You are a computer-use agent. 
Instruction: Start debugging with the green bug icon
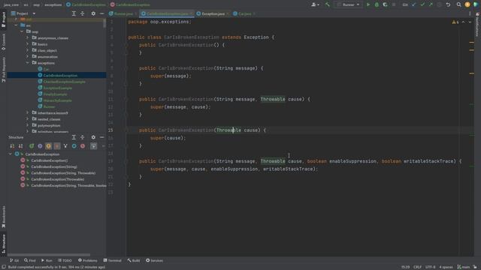tap(377, 4)
